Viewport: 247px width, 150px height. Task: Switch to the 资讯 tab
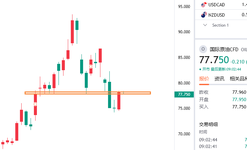219,78
